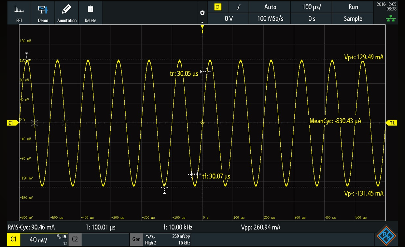Viewport: 405px width, 247px height.
Task: Open the Auto trigger mode selector
Action: [270, 7]
